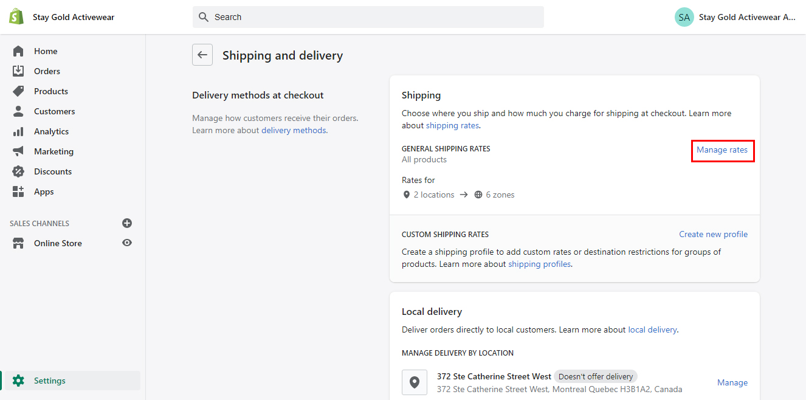Screen dimensions: 806x400
Task: Open the Online Store sales channel
Action: point(58,243)
